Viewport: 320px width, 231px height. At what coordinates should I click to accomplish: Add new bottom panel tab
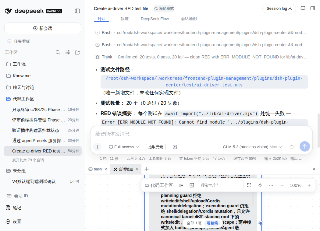click(x=147, y=169)
